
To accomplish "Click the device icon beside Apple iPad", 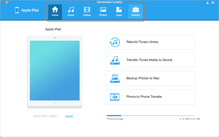I will 17,10.
